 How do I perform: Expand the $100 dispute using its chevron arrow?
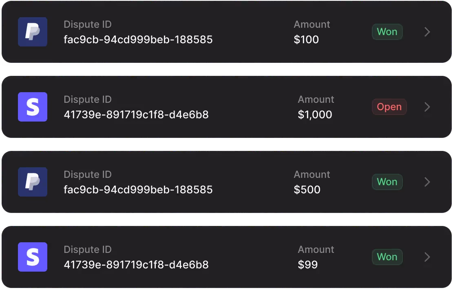click(427, 32)
